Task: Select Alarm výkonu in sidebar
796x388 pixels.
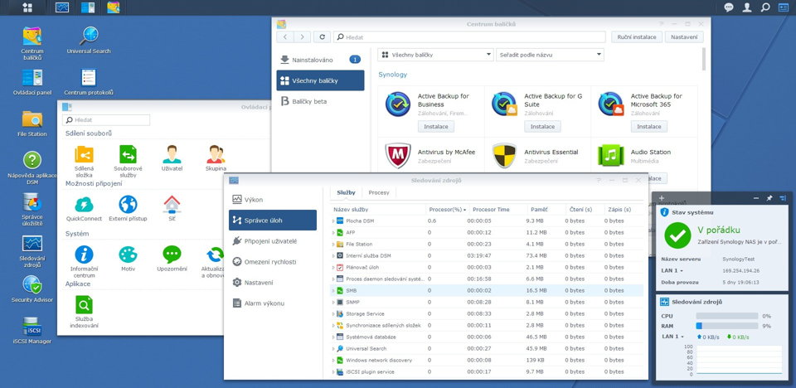Action: pos(273,303)
